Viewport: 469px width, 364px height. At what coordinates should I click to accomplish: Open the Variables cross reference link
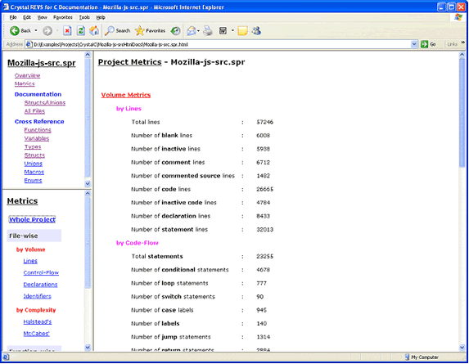click(x=37, y=138)
